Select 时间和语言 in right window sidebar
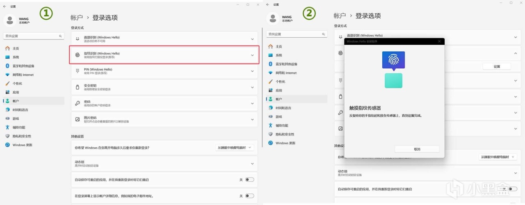525x205 pixels. (x=297, y=108)
